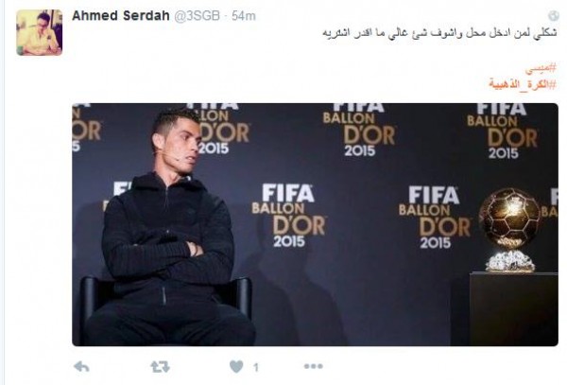Open the three-dot more options menu
Image resolution: width=567 pixels, height=385 pixels.
(313, 366)
